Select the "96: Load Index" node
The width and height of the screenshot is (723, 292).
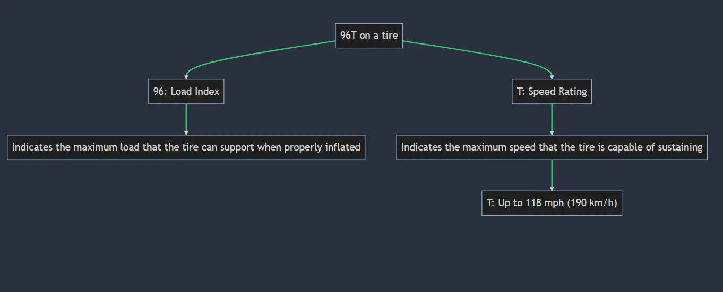(186, 92)
